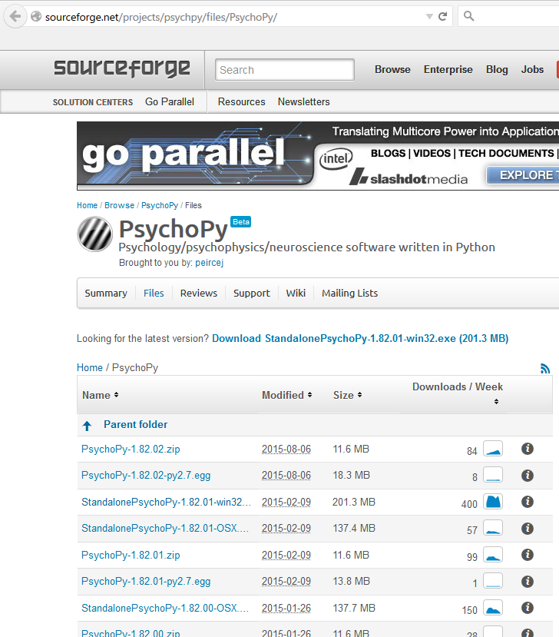Download PsychoPy-1.82.02.zip

tap(131, 449)
